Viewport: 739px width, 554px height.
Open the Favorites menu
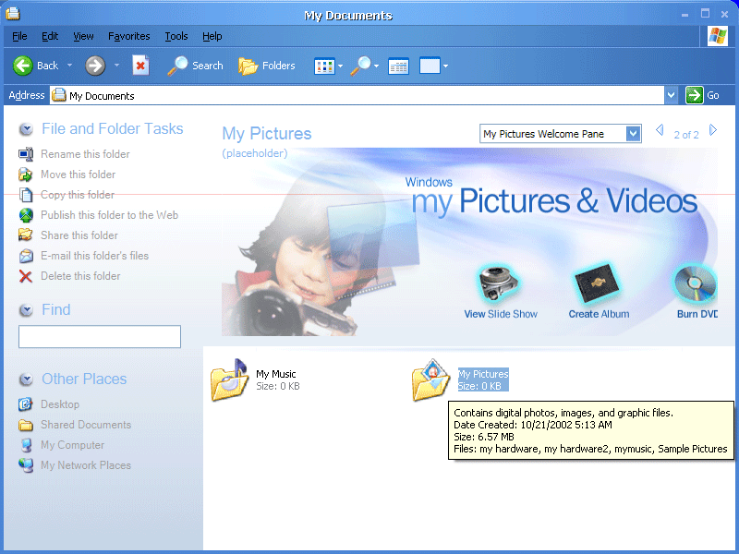pyautogui.click(x=128, y=36)
